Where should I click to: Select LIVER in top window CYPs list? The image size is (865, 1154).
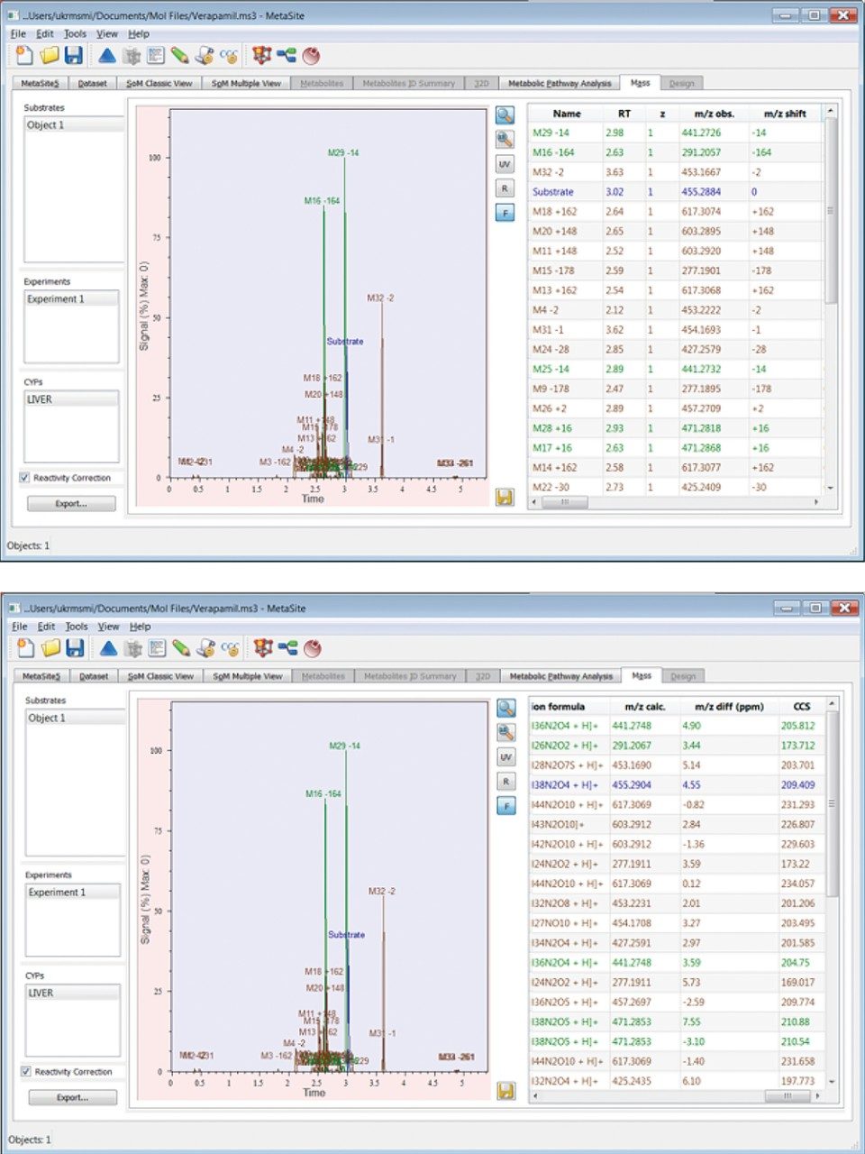(x=71, y=399)
